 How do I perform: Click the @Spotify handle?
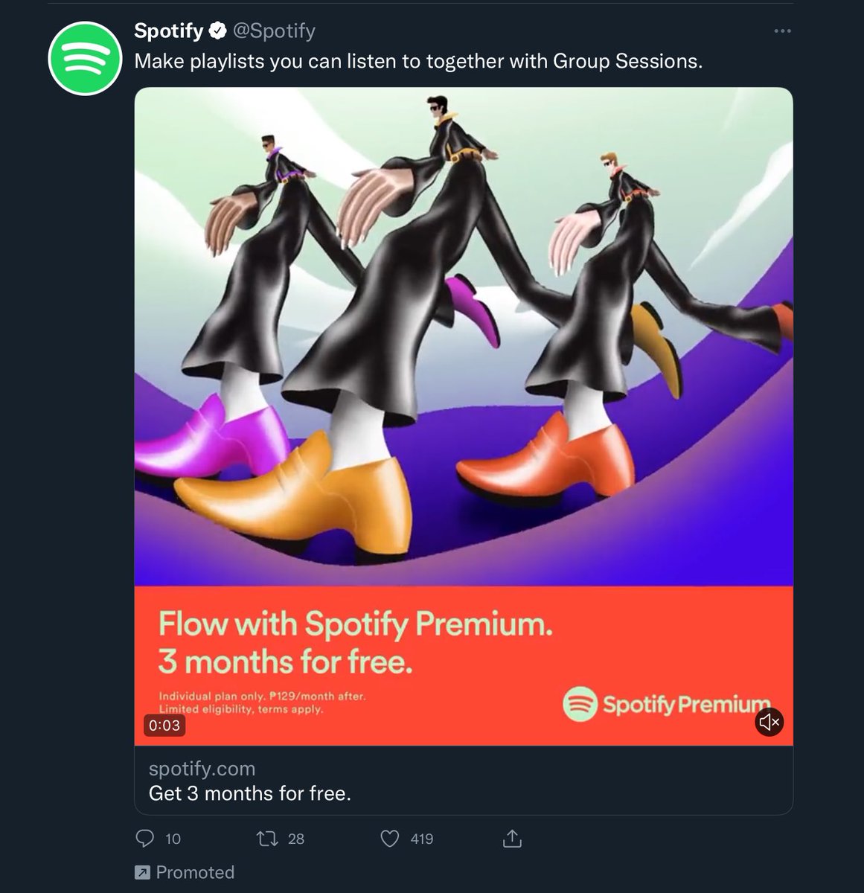pyautogui.click(x=274, y=31)
